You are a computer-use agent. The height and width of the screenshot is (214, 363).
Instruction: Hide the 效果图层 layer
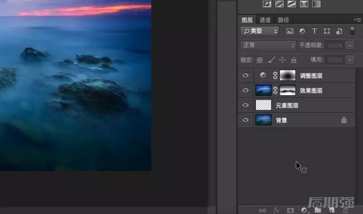(246, 90)
